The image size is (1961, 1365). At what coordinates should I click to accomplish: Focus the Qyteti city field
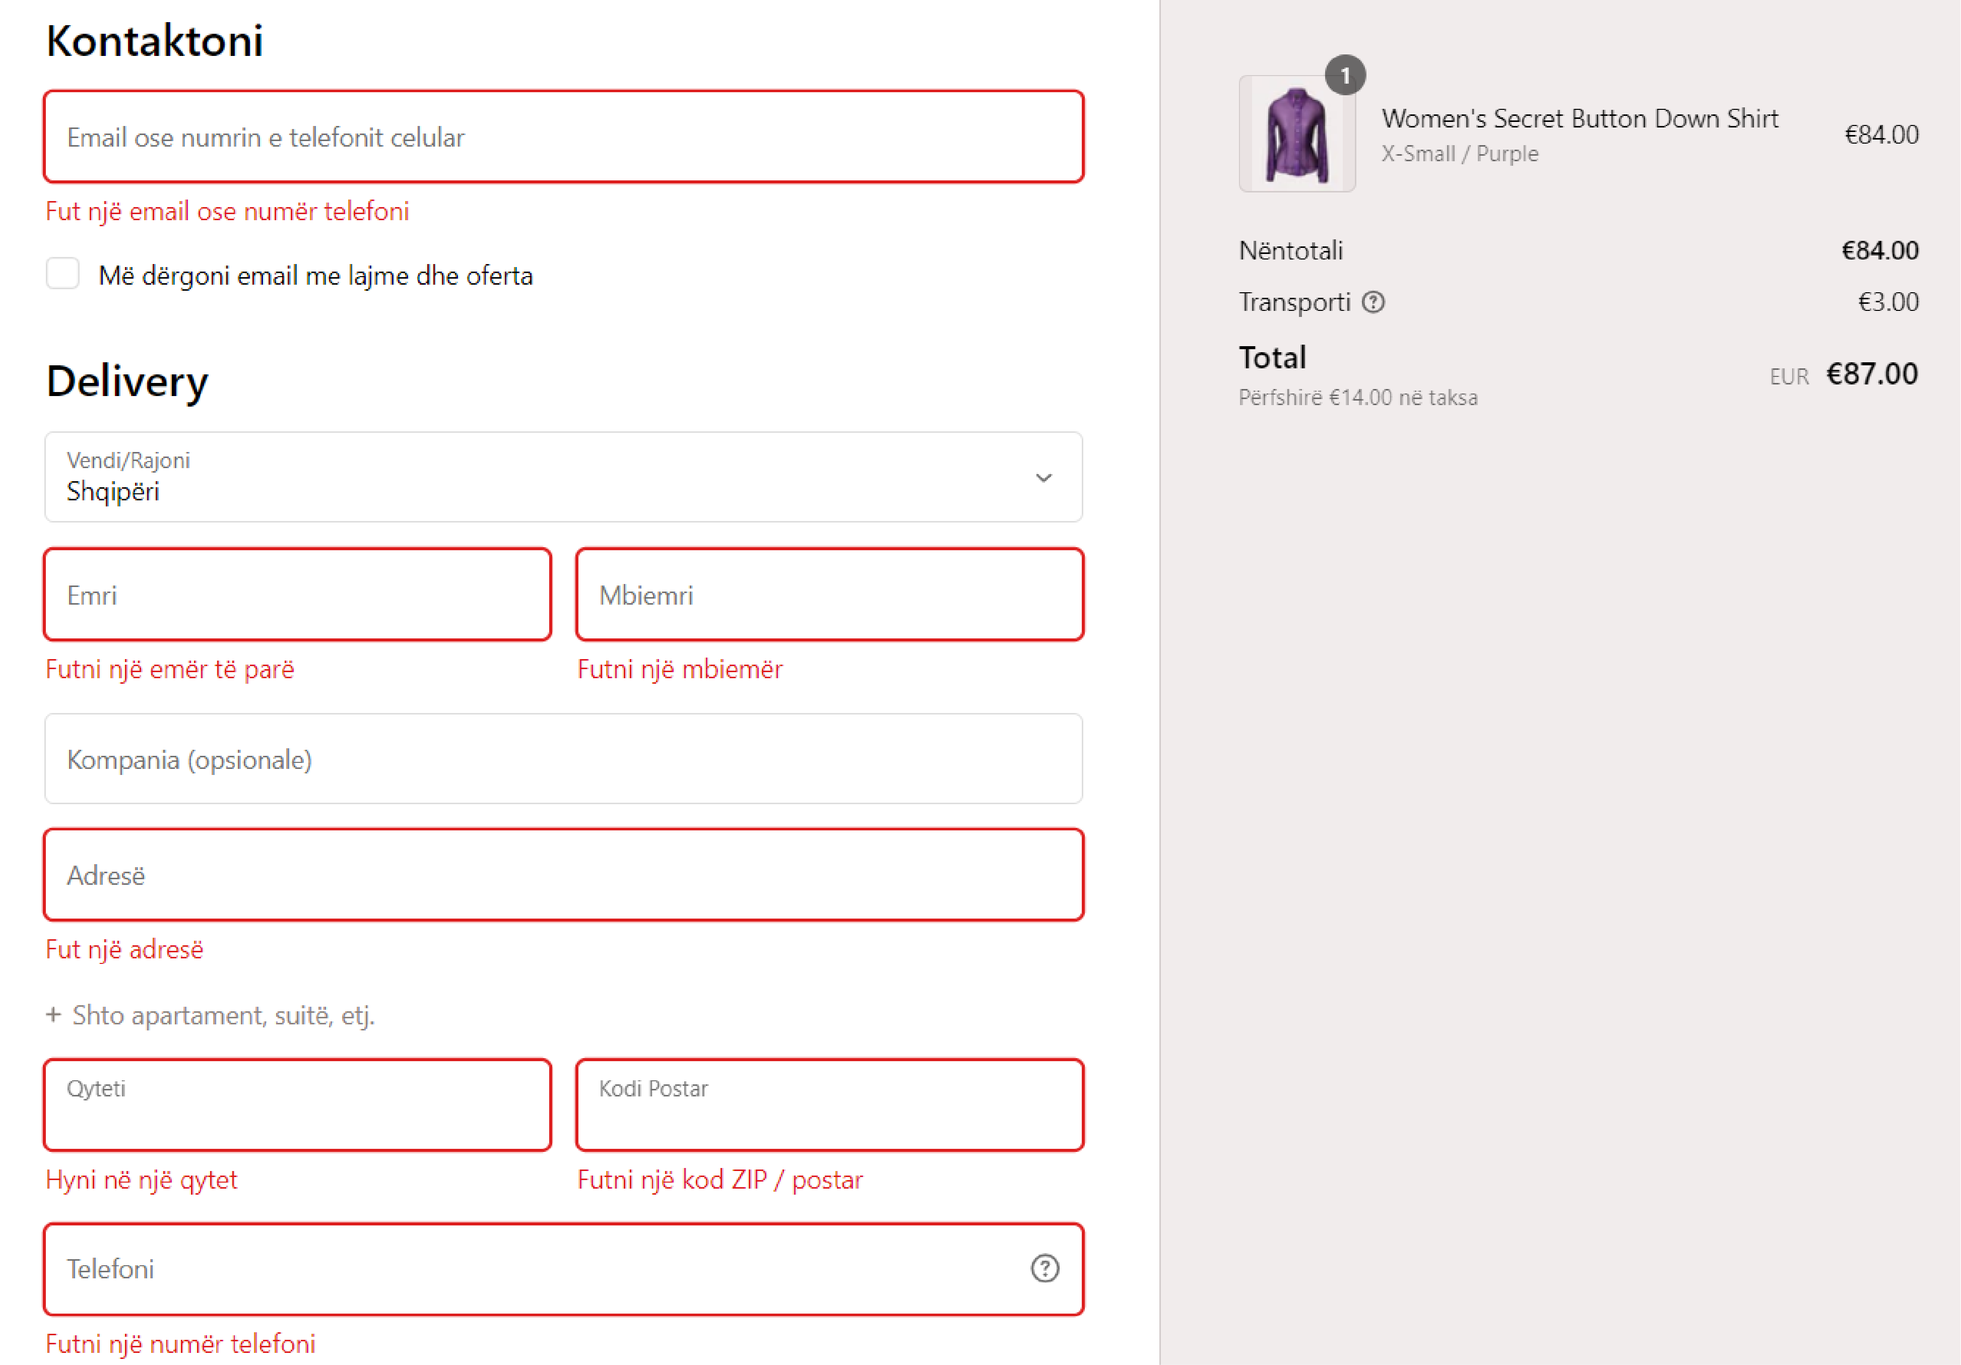pyautogui.click(x=297, y=1106)
